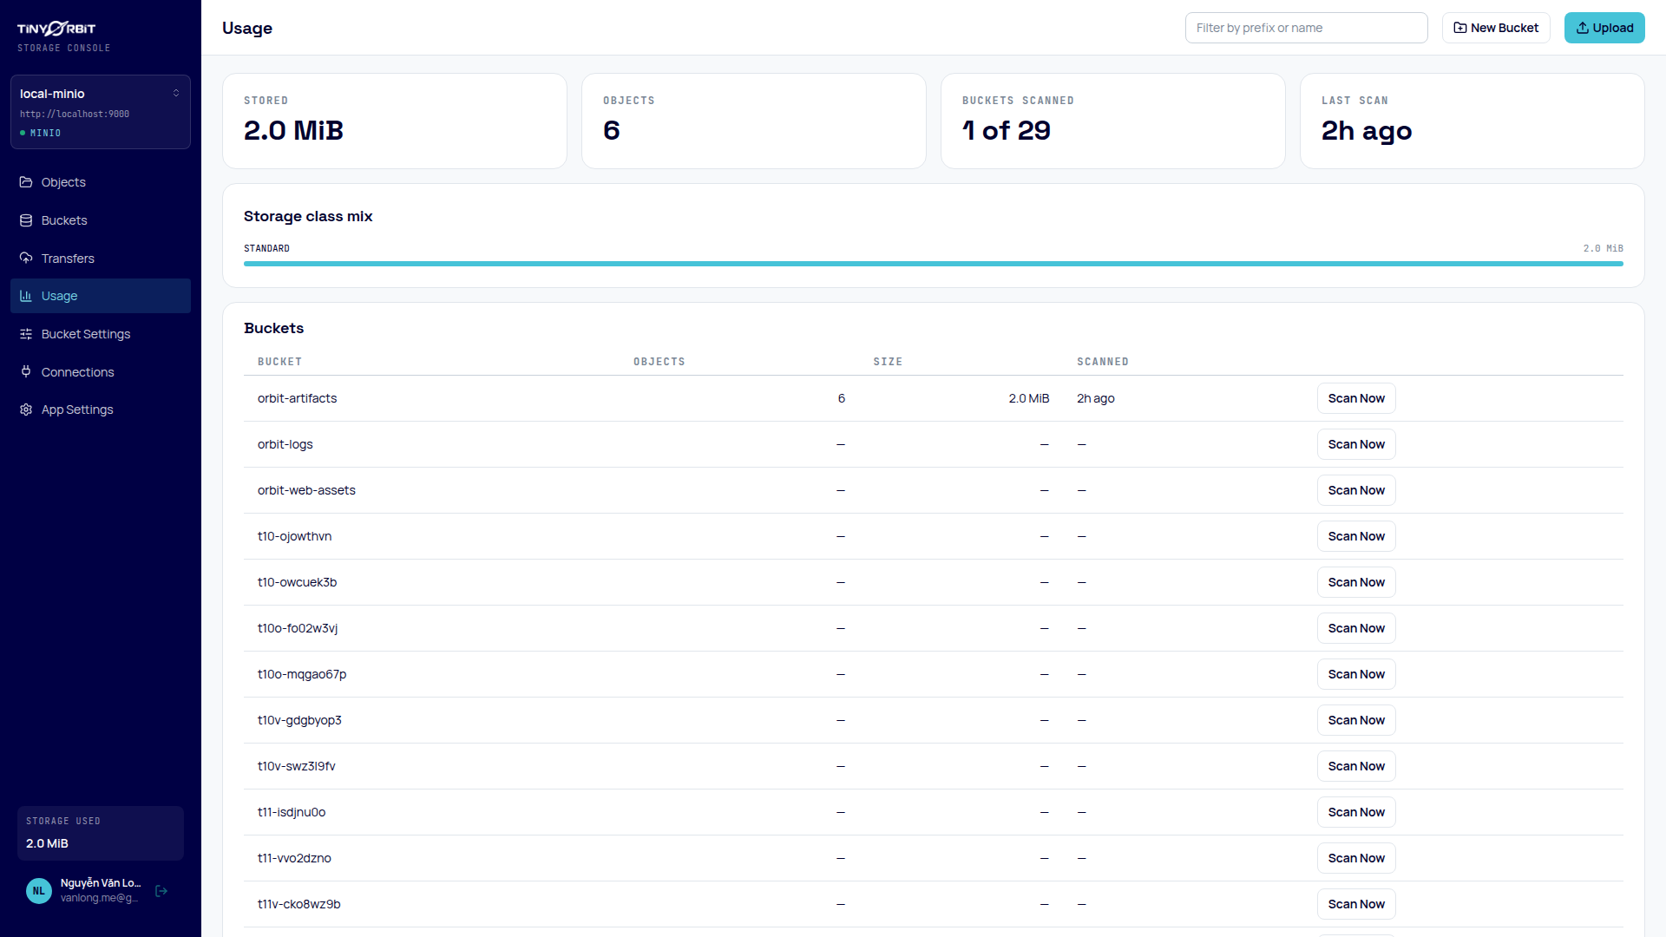
Task: Click Scan Now for t10o-fo02w3vj
Action: point(1356,628)
